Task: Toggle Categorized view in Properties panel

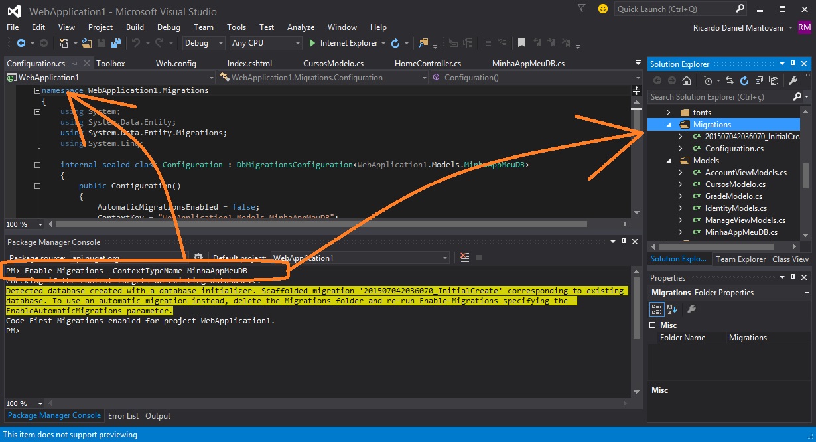Action: point(657,309)
